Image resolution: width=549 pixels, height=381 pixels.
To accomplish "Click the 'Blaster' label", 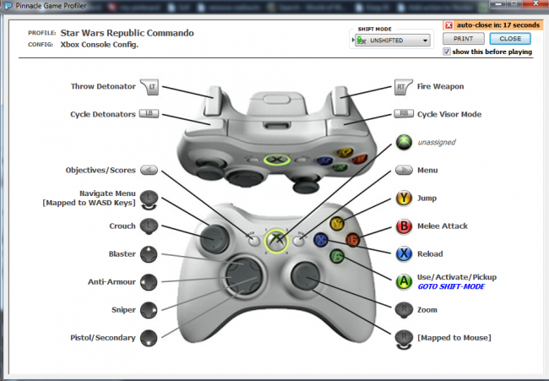I will pyautogui.click(x=122, y=254).
